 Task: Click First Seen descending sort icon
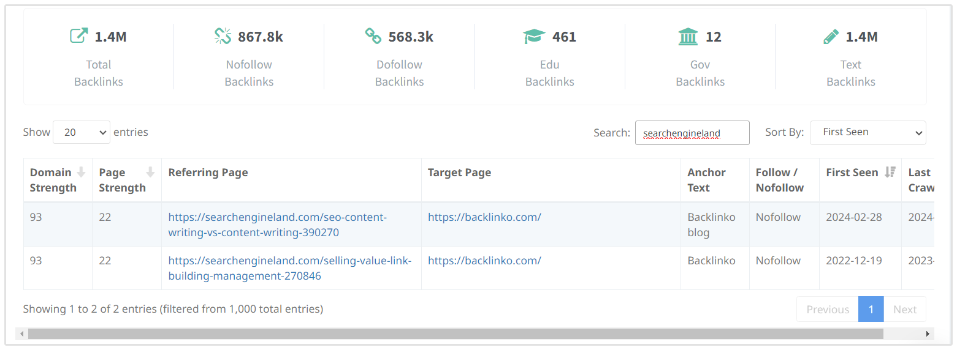pyautogui.click(x=890, y=173)
